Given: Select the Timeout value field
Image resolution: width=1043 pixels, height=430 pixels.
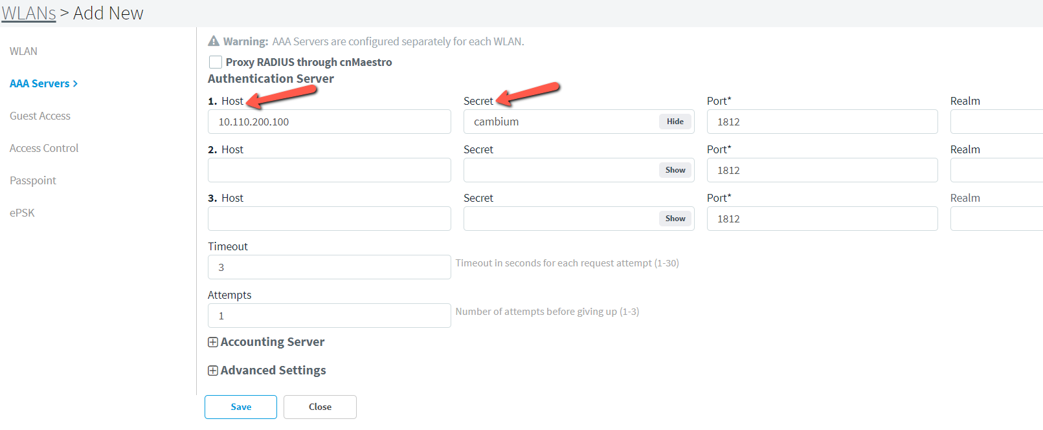Looking at the screenshot, I should 329,266.
